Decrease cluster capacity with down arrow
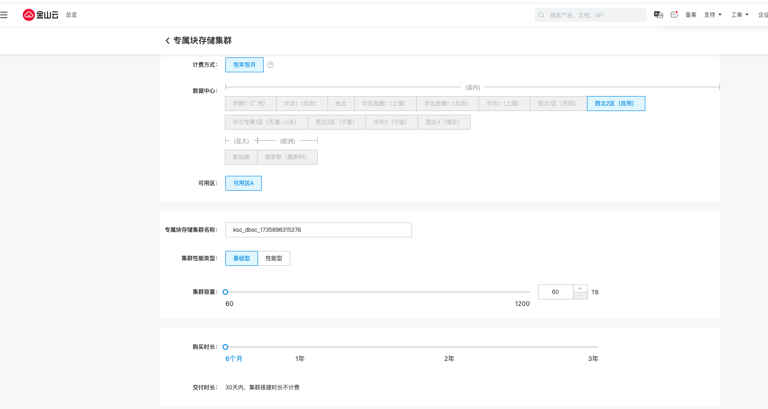The height and width of the screenshot is (409, 768). tap(580, 296)
